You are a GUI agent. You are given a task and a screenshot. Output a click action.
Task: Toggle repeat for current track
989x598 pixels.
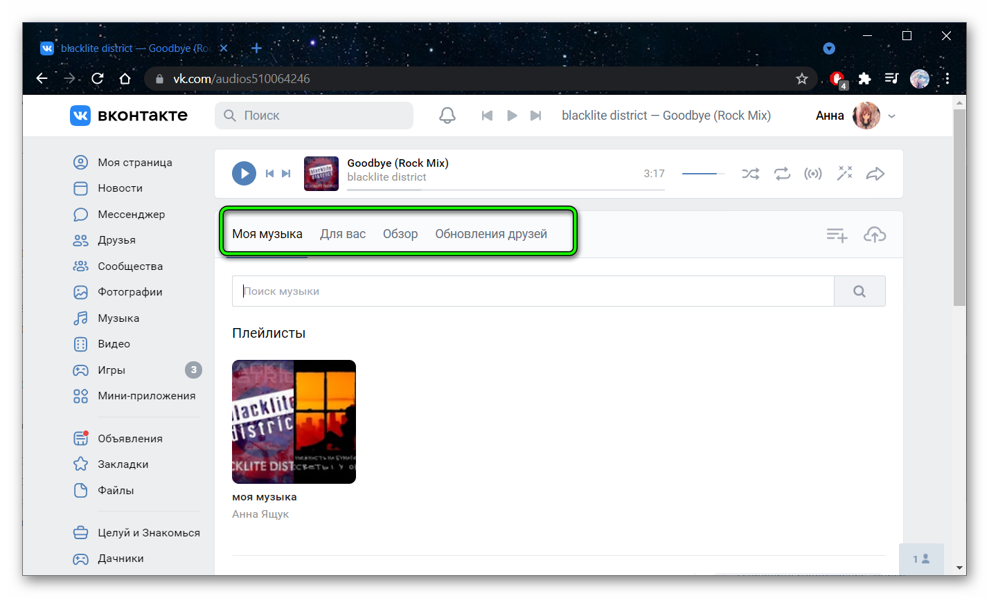tap(782, 174)
